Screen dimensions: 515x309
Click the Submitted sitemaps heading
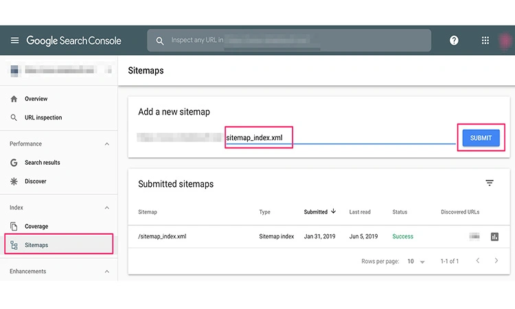point(176,184)
